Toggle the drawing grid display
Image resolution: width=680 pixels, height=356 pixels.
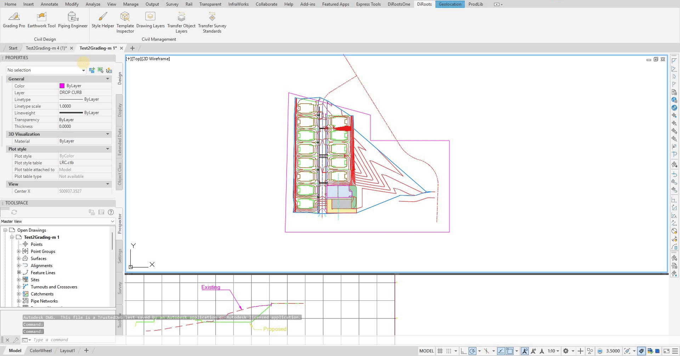click(x=440, y=351)
